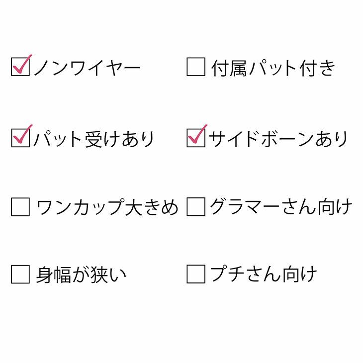Enable the ワンカップ大きめ checkbox
The width and height of the screenshot is (363, 363).
pos(20,207)
